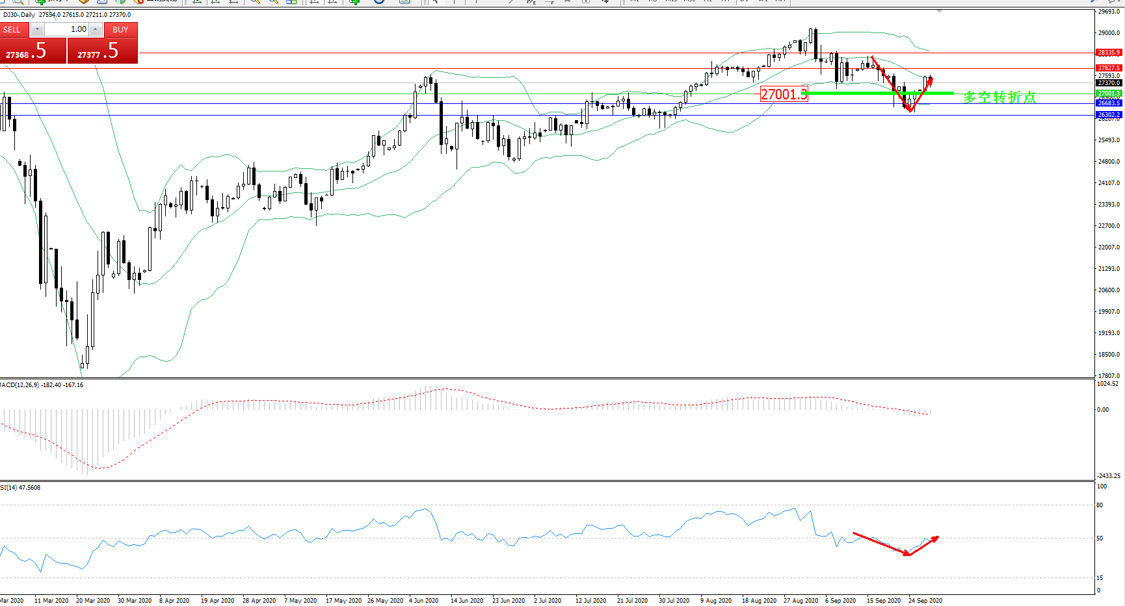
Task: Click the SELL button in one-click trading panel
Action: point(12,29)
